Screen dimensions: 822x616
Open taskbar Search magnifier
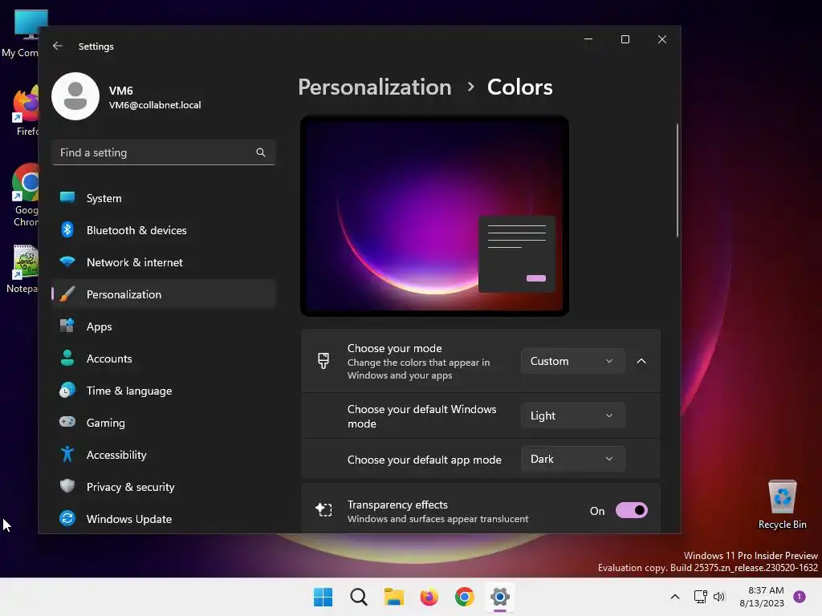click(x=359, y=597)
